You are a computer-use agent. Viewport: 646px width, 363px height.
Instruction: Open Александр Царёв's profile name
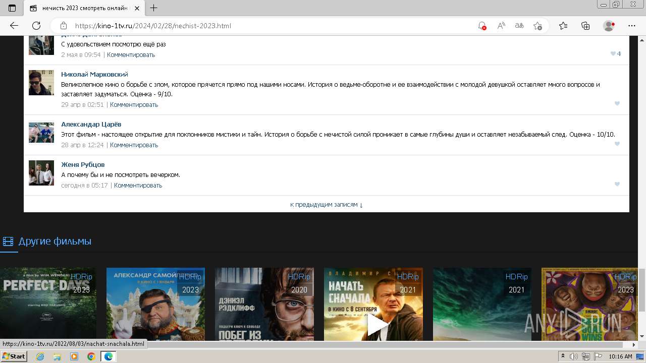pos(91,124)
